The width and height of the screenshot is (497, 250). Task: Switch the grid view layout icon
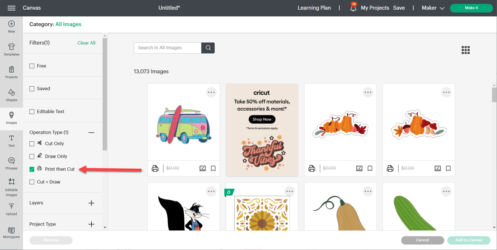[x=465, y=50]
